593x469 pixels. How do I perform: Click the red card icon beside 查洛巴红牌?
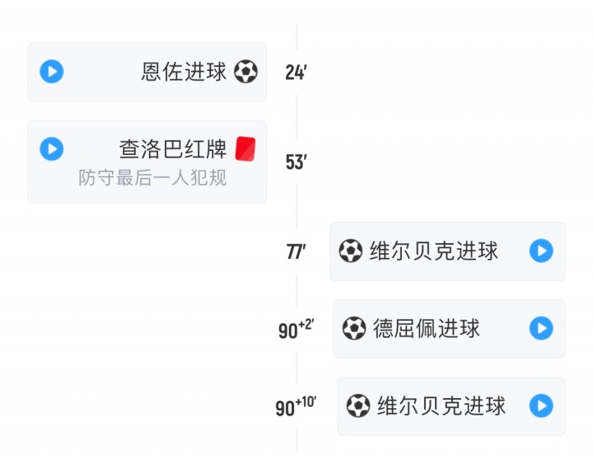coord(245,148)
